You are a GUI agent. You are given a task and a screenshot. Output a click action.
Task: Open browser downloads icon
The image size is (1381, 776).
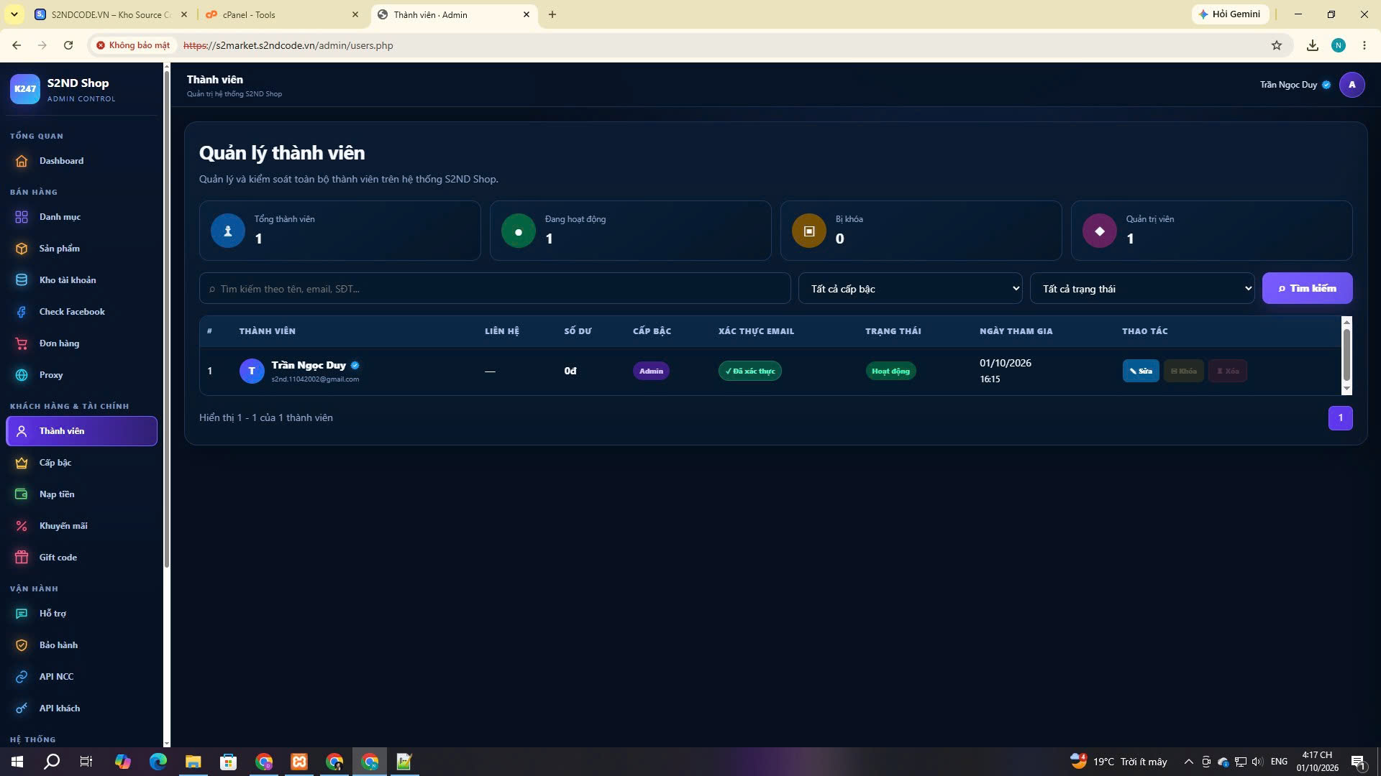pos(1313,45)
